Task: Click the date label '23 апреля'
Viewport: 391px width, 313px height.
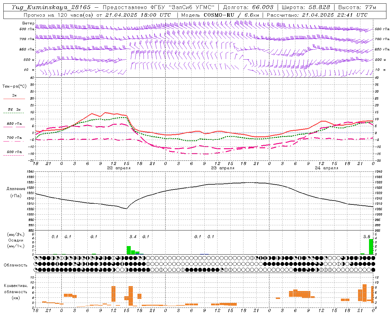Action: click(x=223, y=168)
